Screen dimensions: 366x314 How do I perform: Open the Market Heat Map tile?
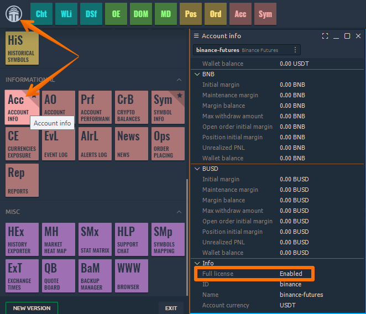click(x=59, y=239)
